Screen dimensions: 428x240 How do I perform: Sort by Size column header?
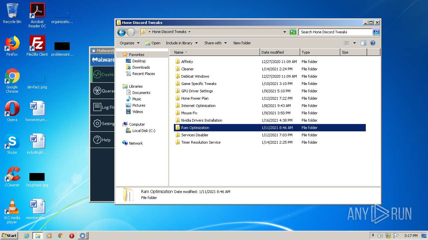point(353,52)
